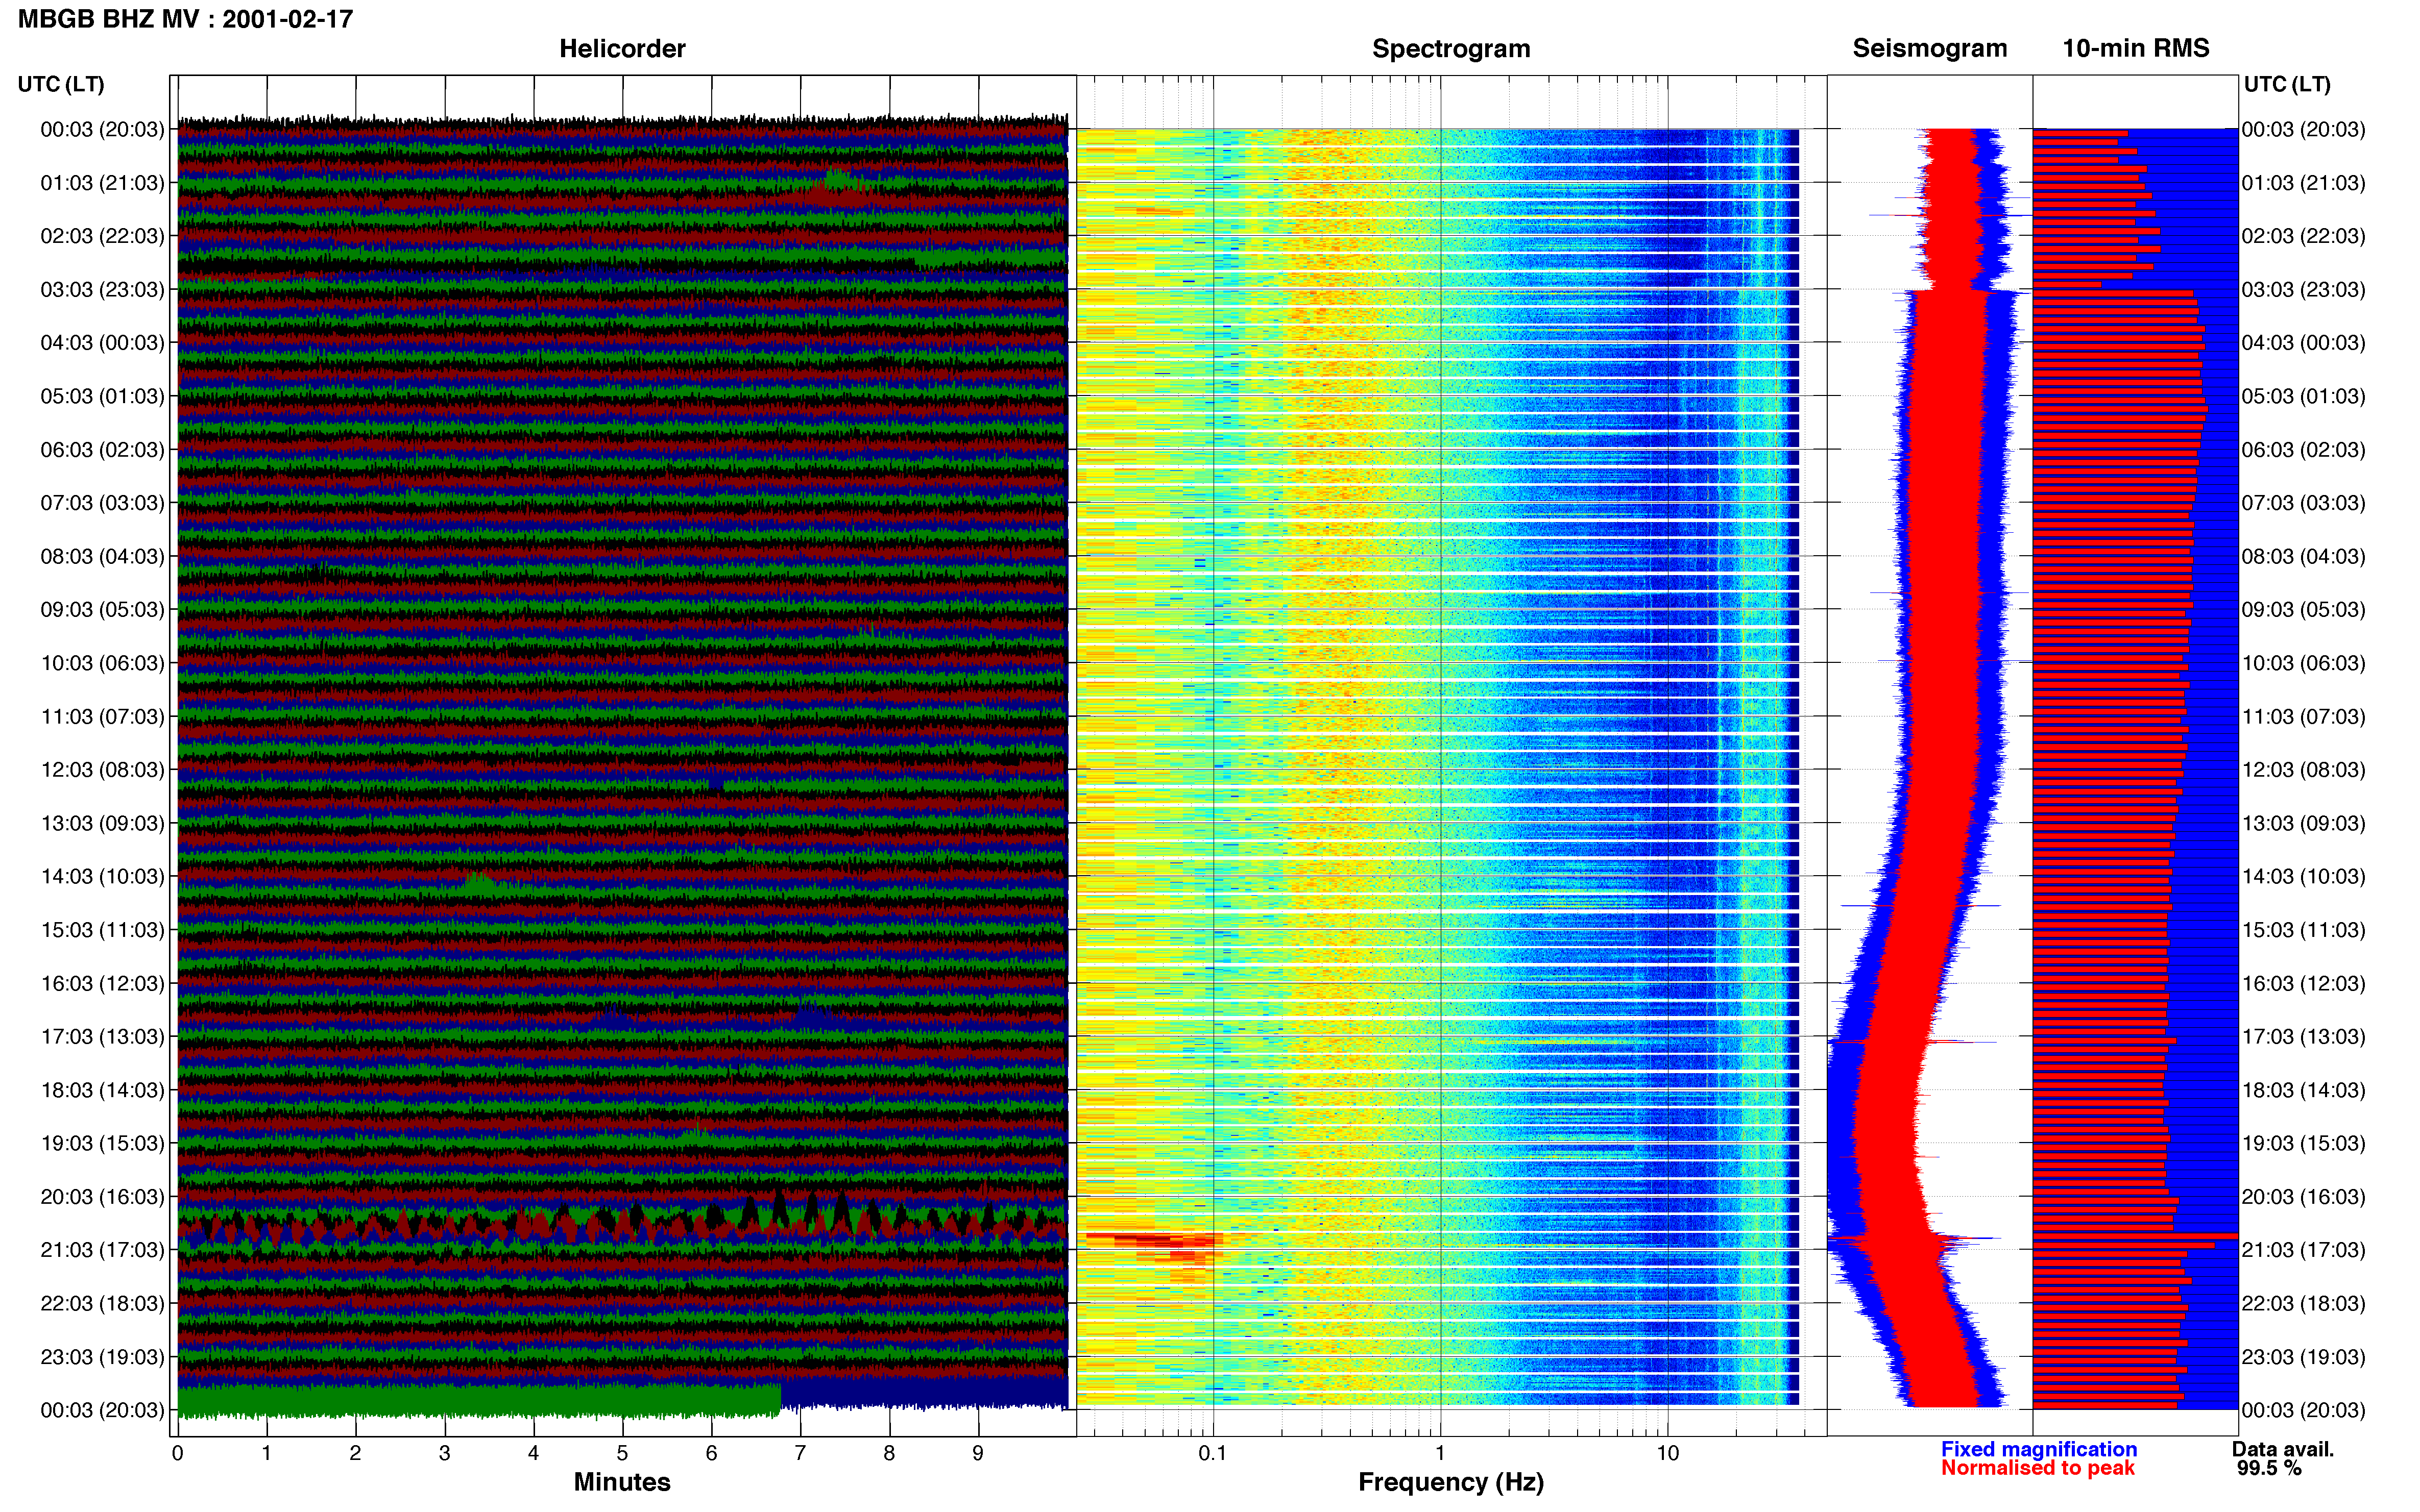The width and height of the screenshot is (2420, 1512).
Task: Choose 07:03 (03:03) on the RMS-side time axis
Action: [2303, 503]
